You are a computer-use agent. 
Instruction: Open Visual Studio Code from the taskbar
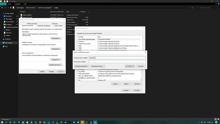coord(48,122)
